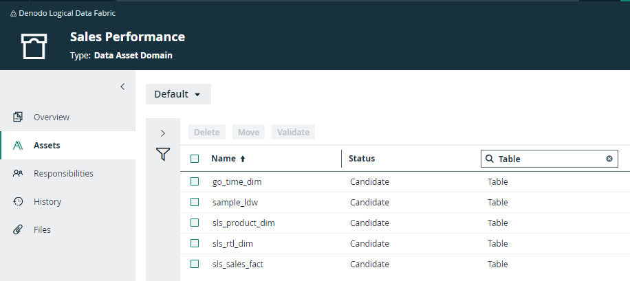Click the Files paperclip icon
Image resolution: width=630 pixels, height=281 pixels.
18,229
